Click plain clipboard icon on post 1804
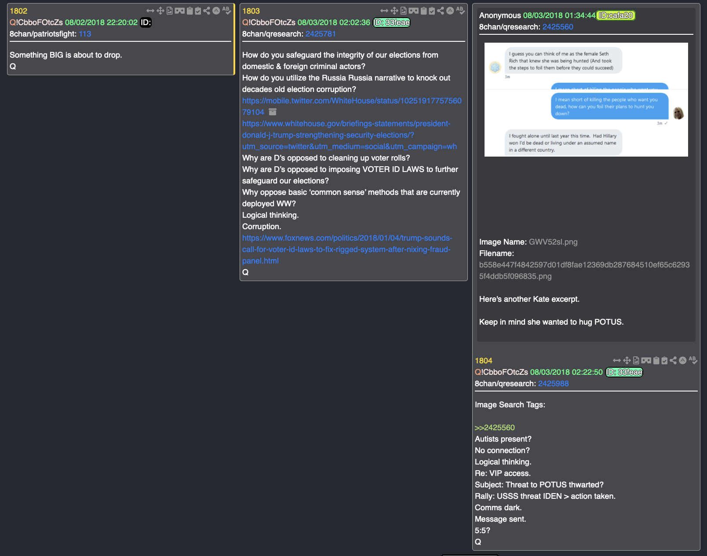This screenshot has width=707, height=556. [x=656, y=360]
